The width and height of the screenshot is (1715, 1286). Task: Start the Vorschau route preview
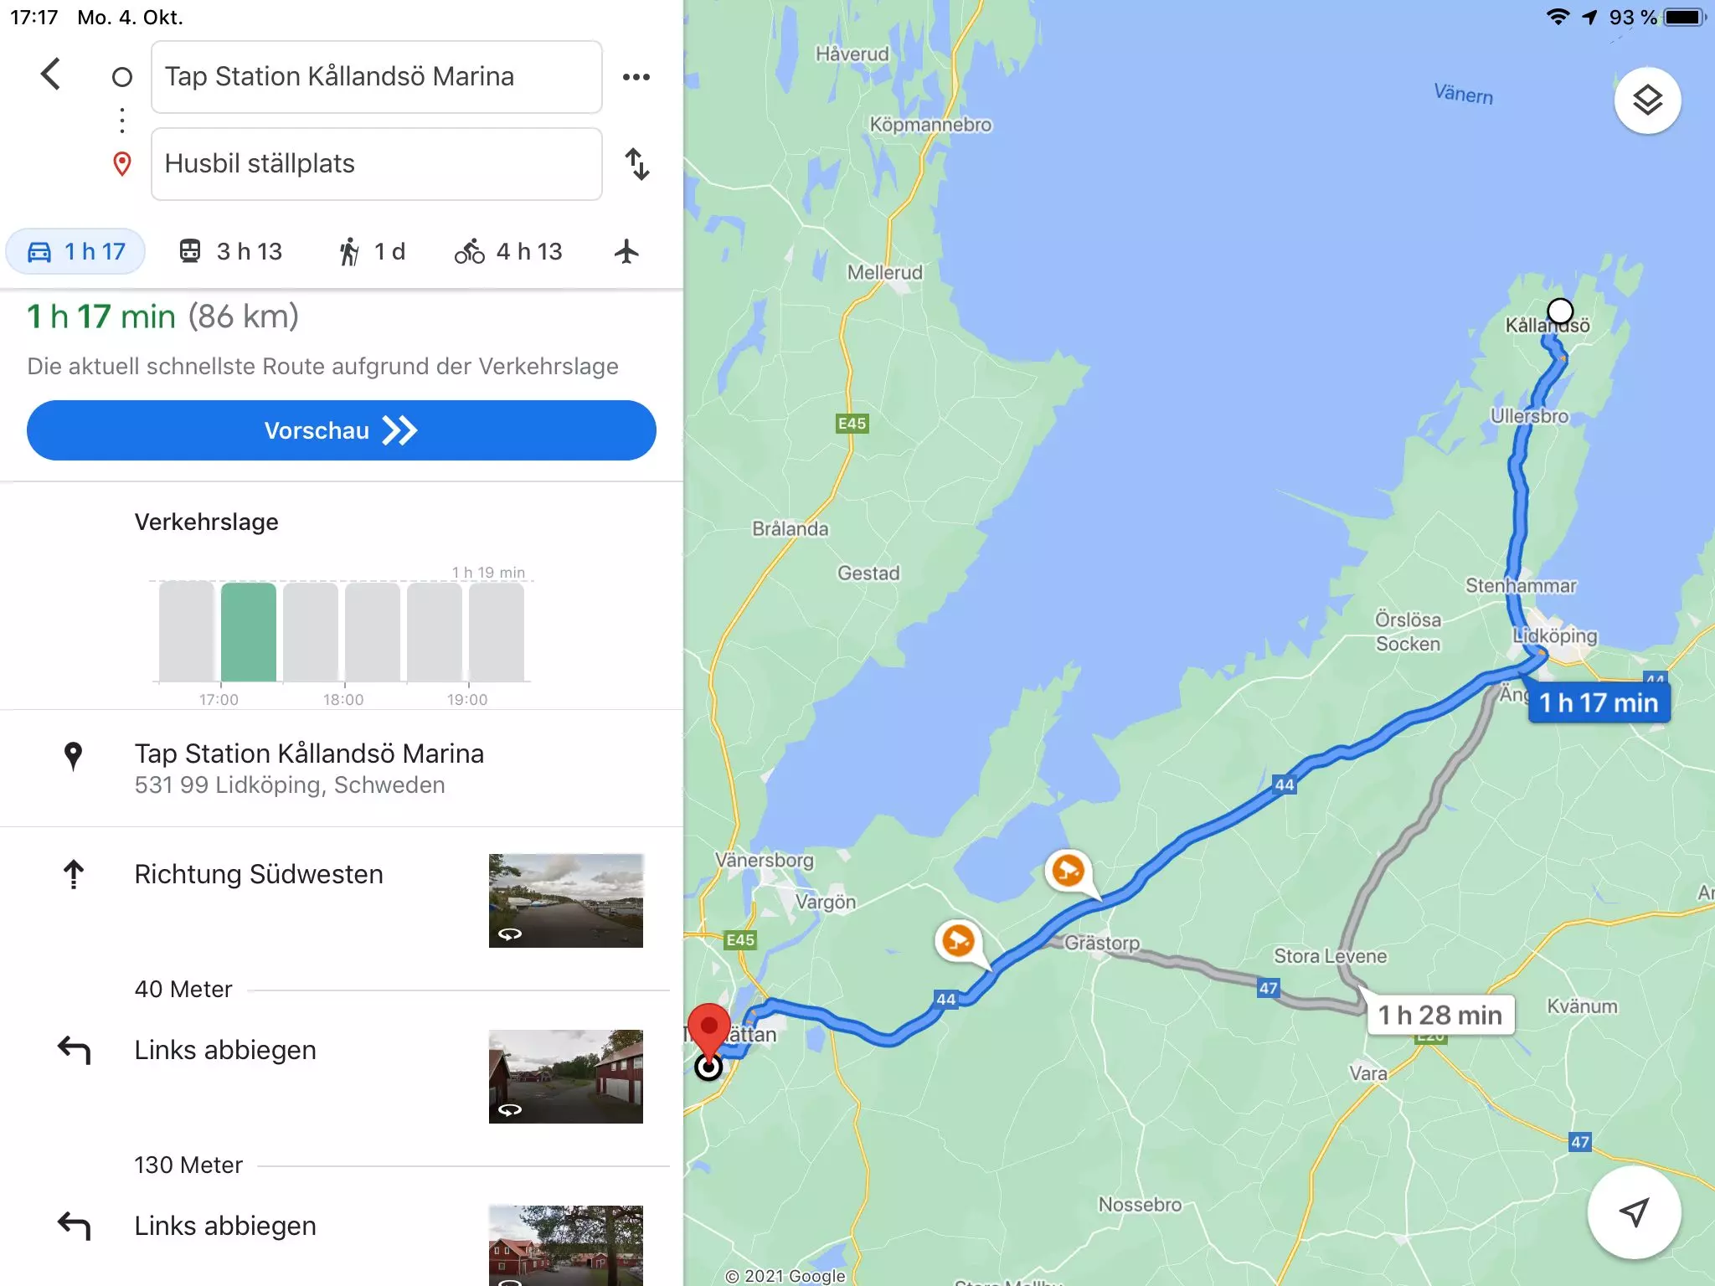coord(342,430)
